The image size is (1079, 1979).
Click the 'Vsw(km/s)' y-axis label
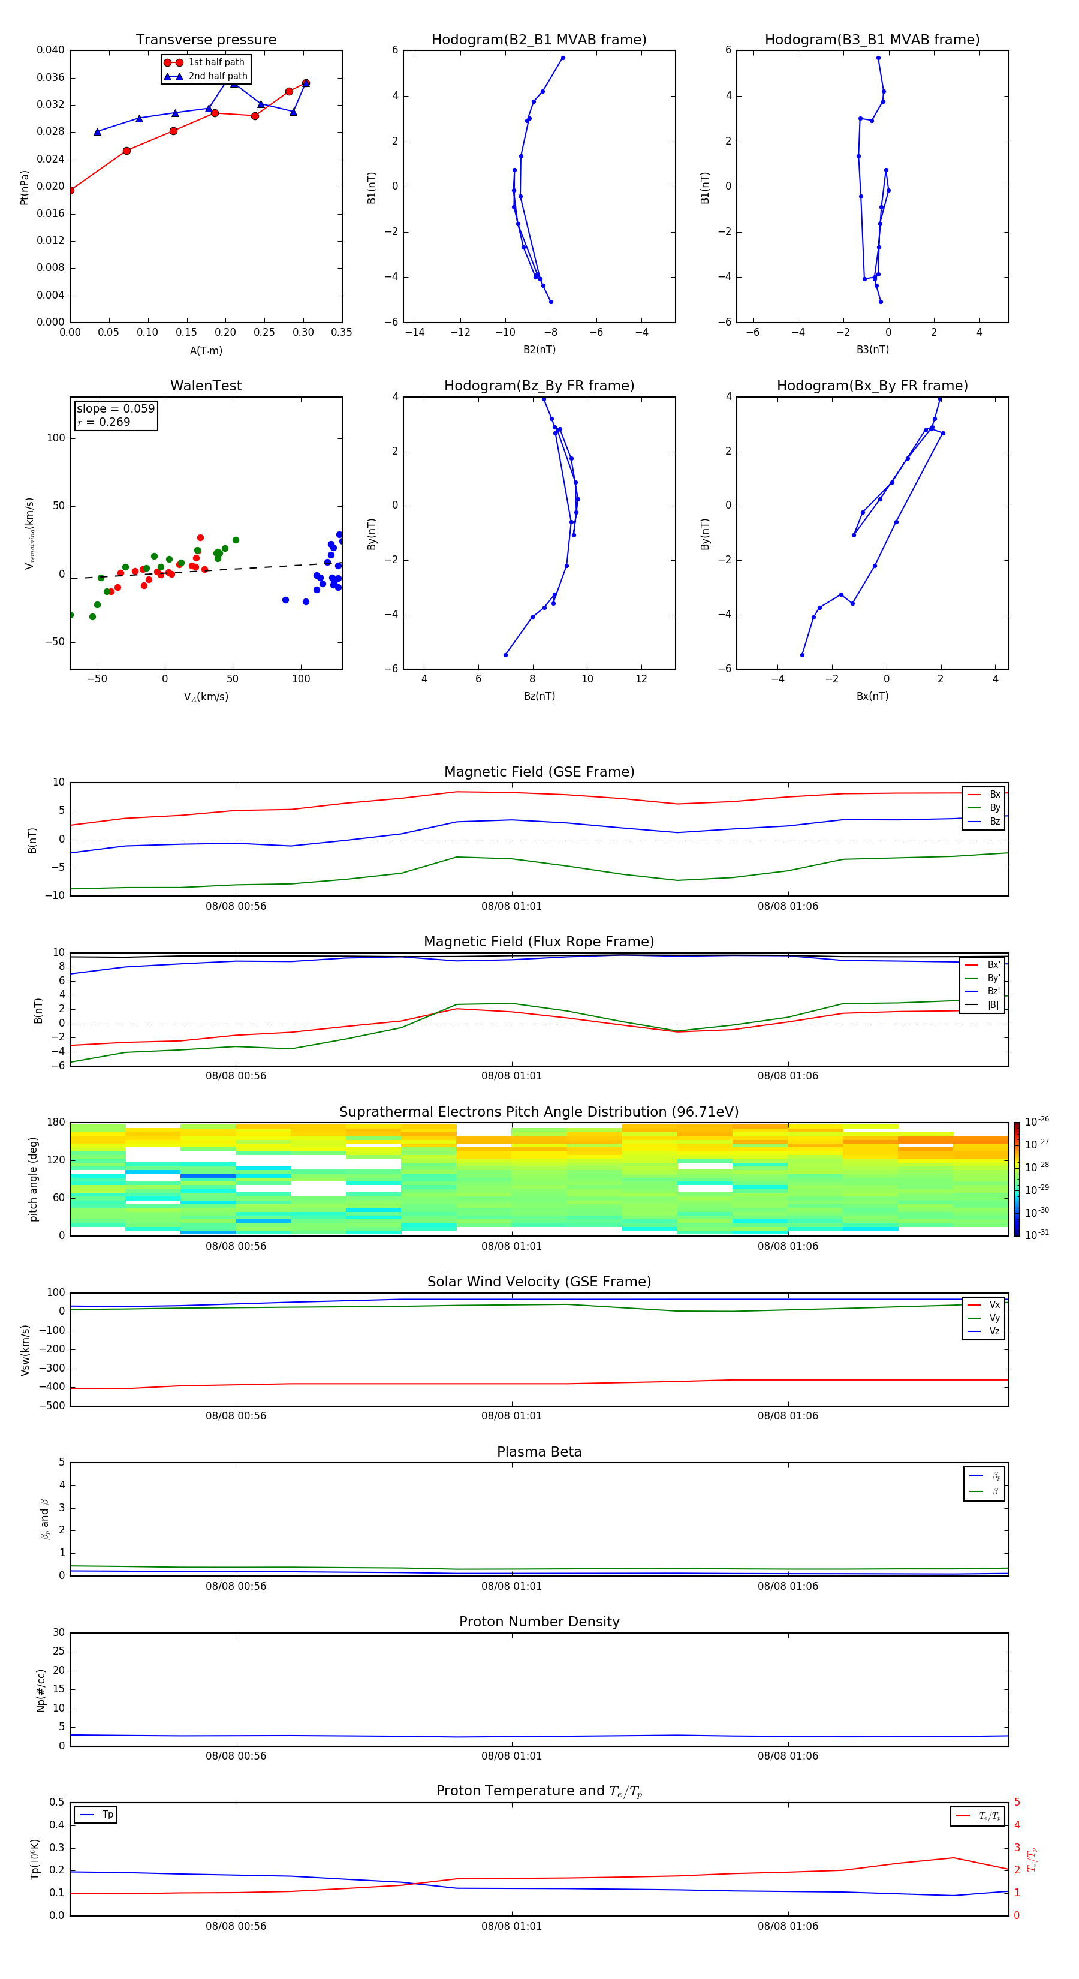25,1350
